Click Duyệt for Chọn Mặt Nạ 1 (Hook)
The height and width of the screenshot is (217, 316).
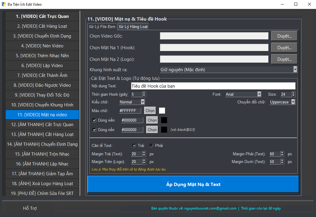coord(284,48)
